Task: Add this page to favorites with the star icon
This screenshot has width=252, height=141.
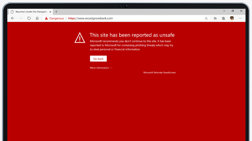Action: (206, 18)
